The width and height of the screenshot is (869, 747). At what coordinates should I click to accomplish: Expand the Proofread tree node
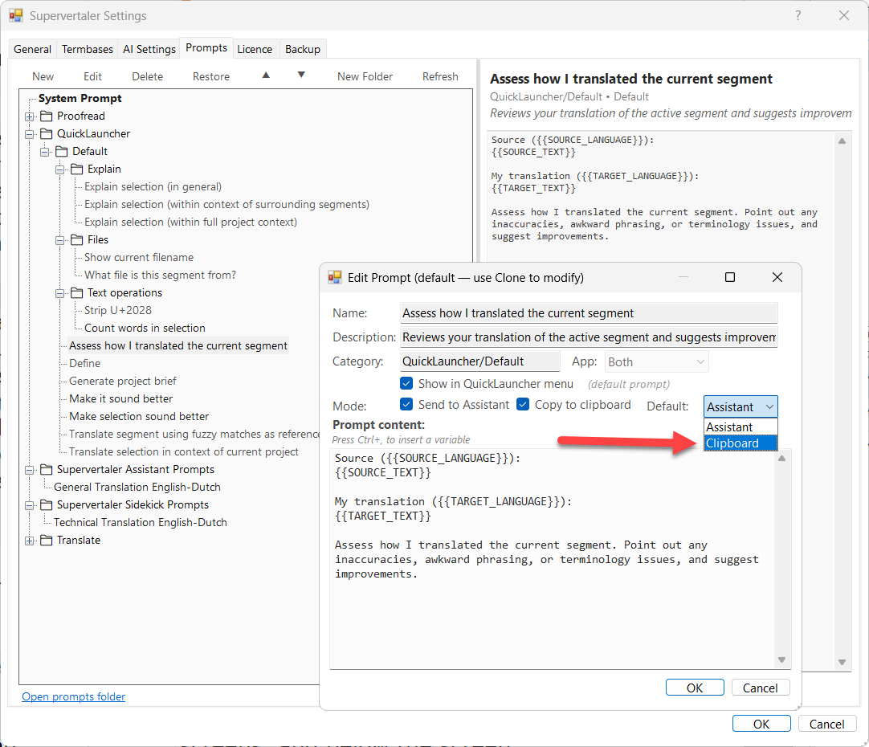[x=30, y=116]
